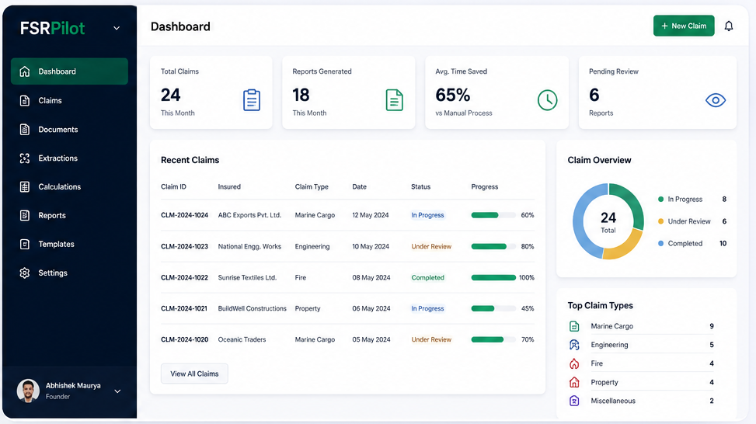Click clock icon on Avg. Time Saved card

[x=547, y=99]
